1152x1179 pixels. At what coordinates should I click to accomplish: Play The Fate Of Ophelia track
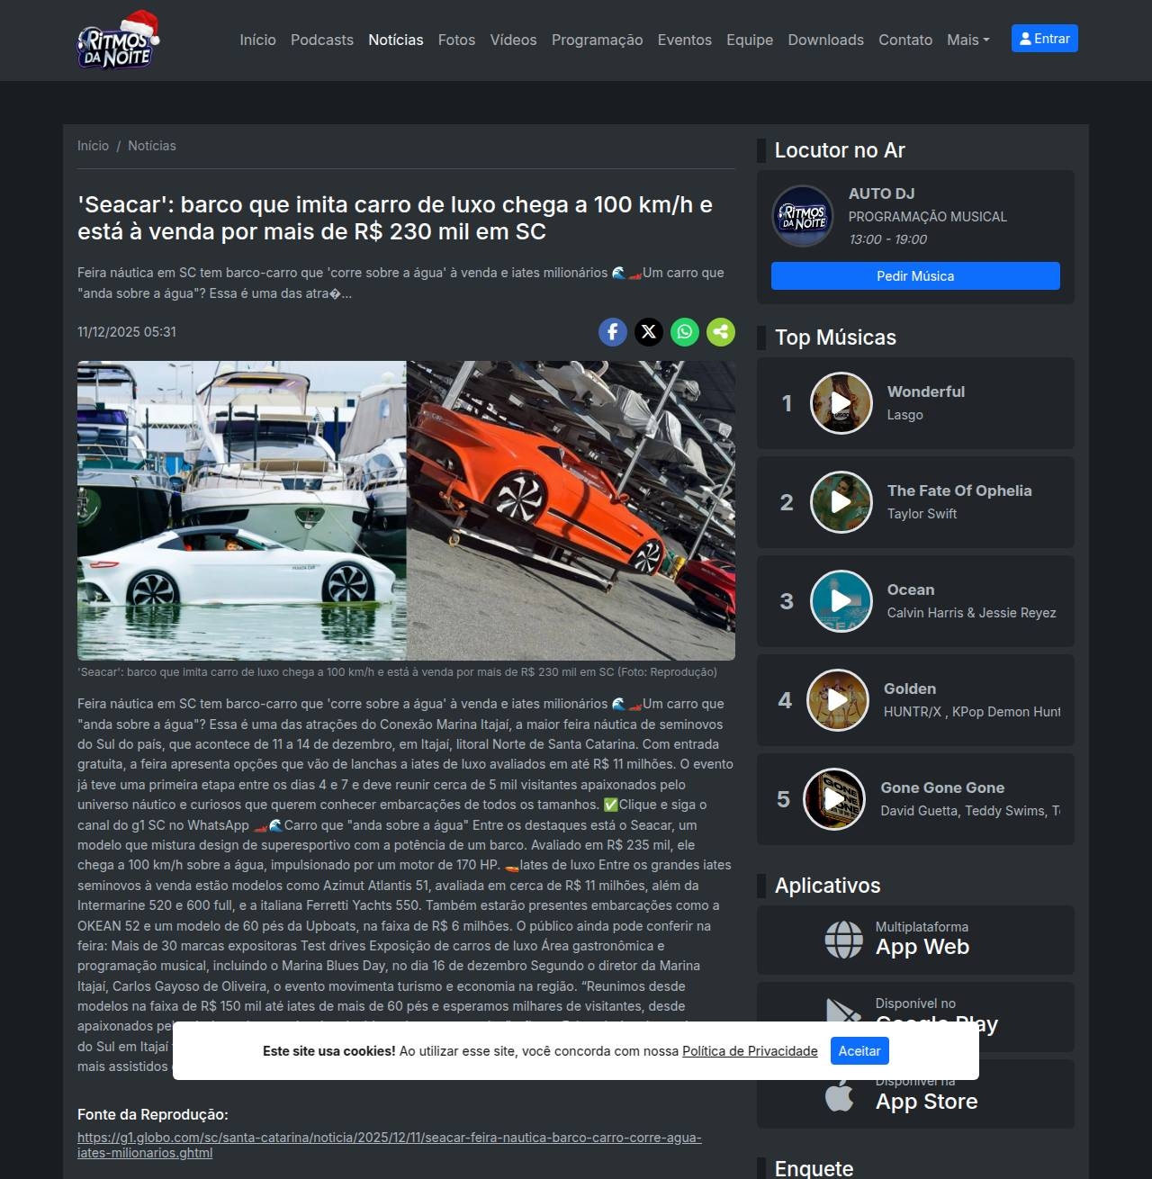coord(841,502)
